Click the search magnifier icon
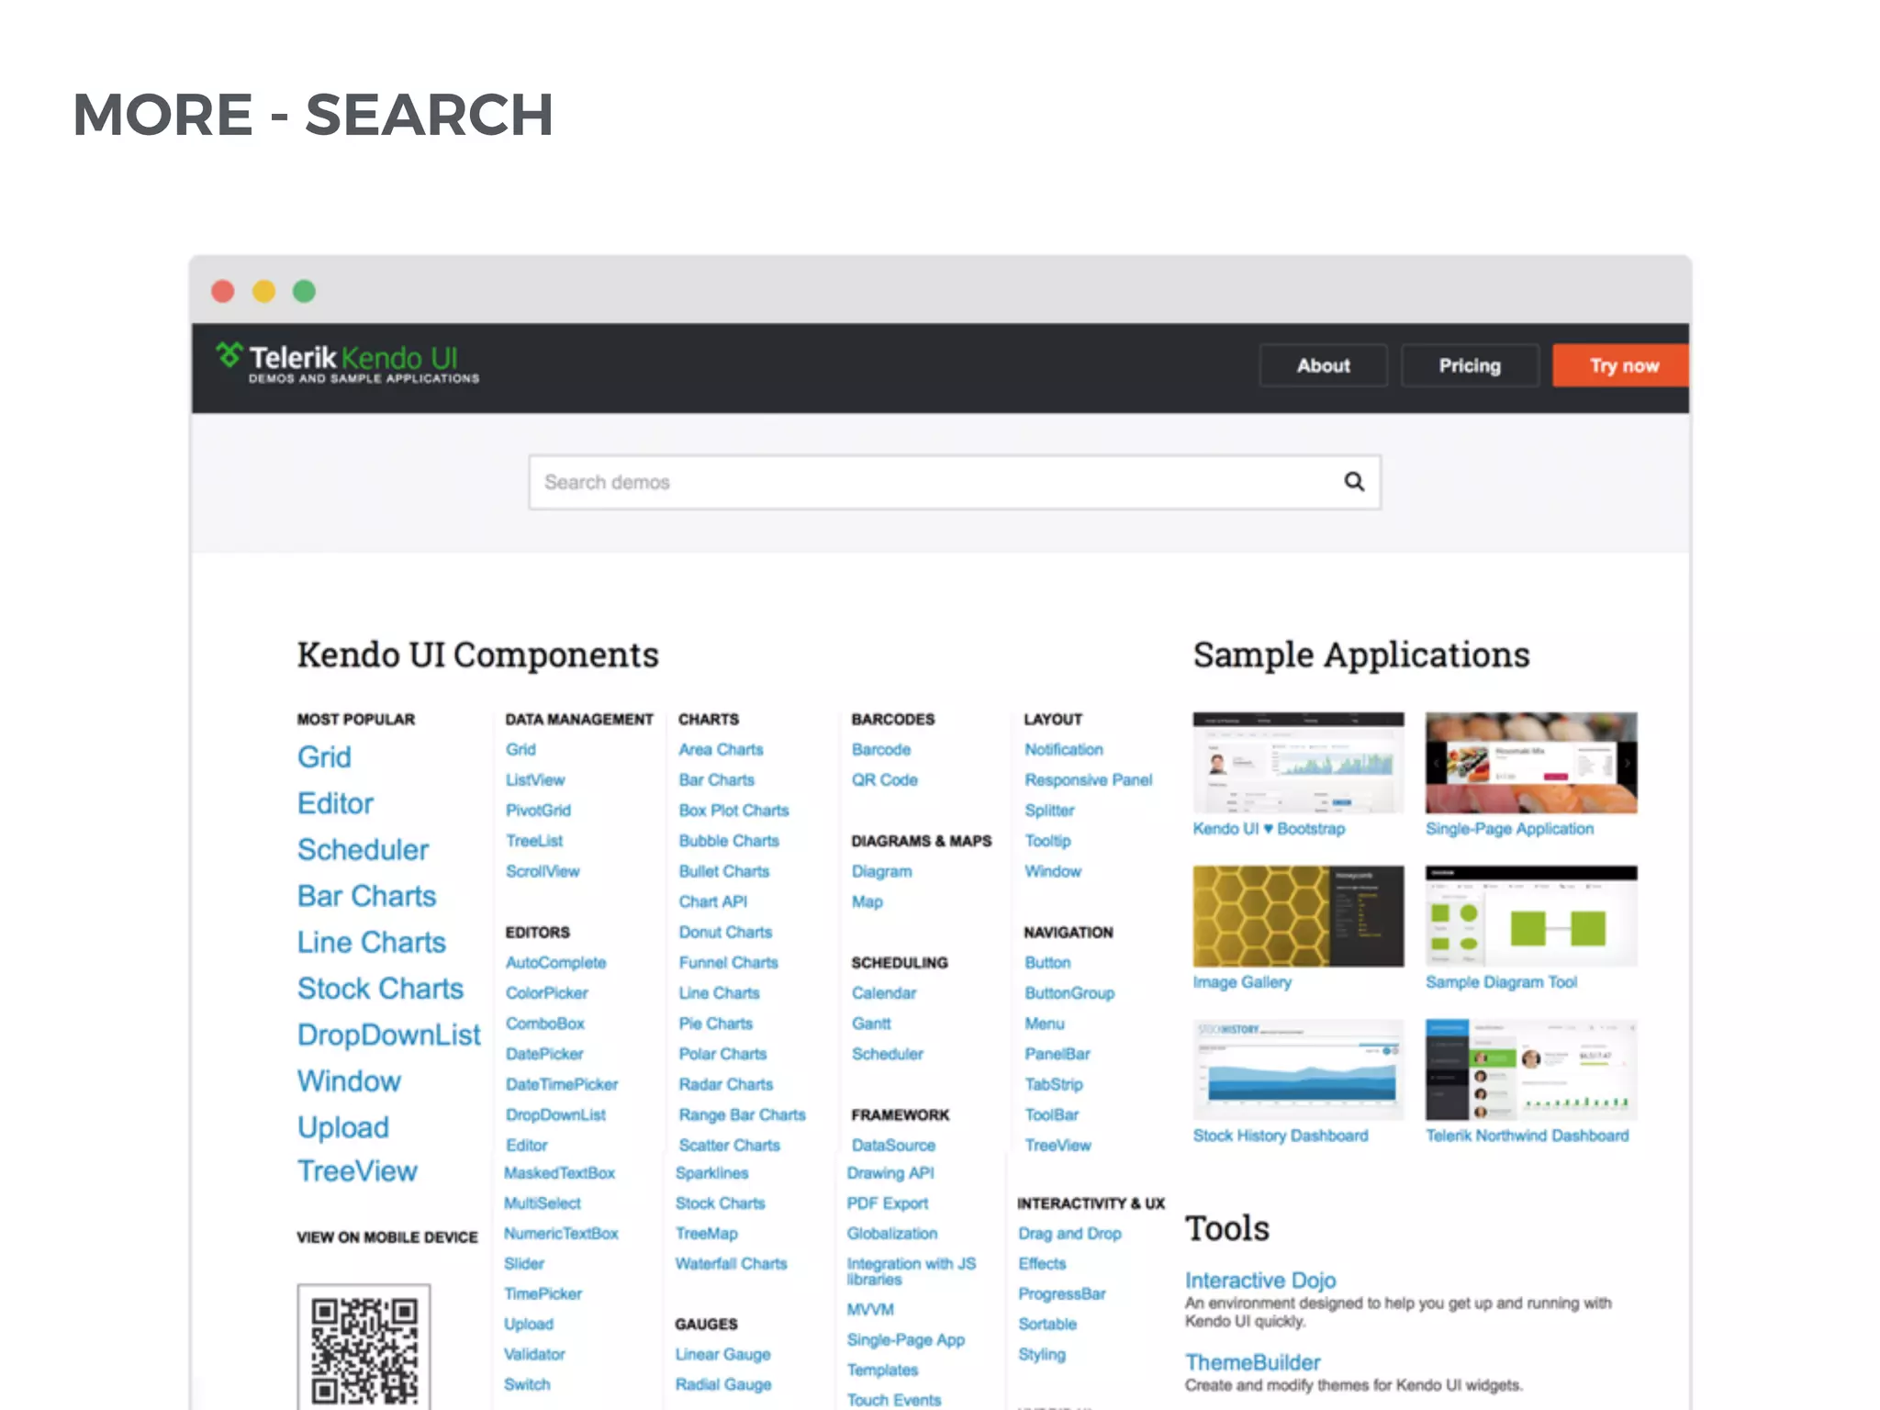Image resolution: width=1880 pixels, height=1410 pixels. [x=1354, y=481]
